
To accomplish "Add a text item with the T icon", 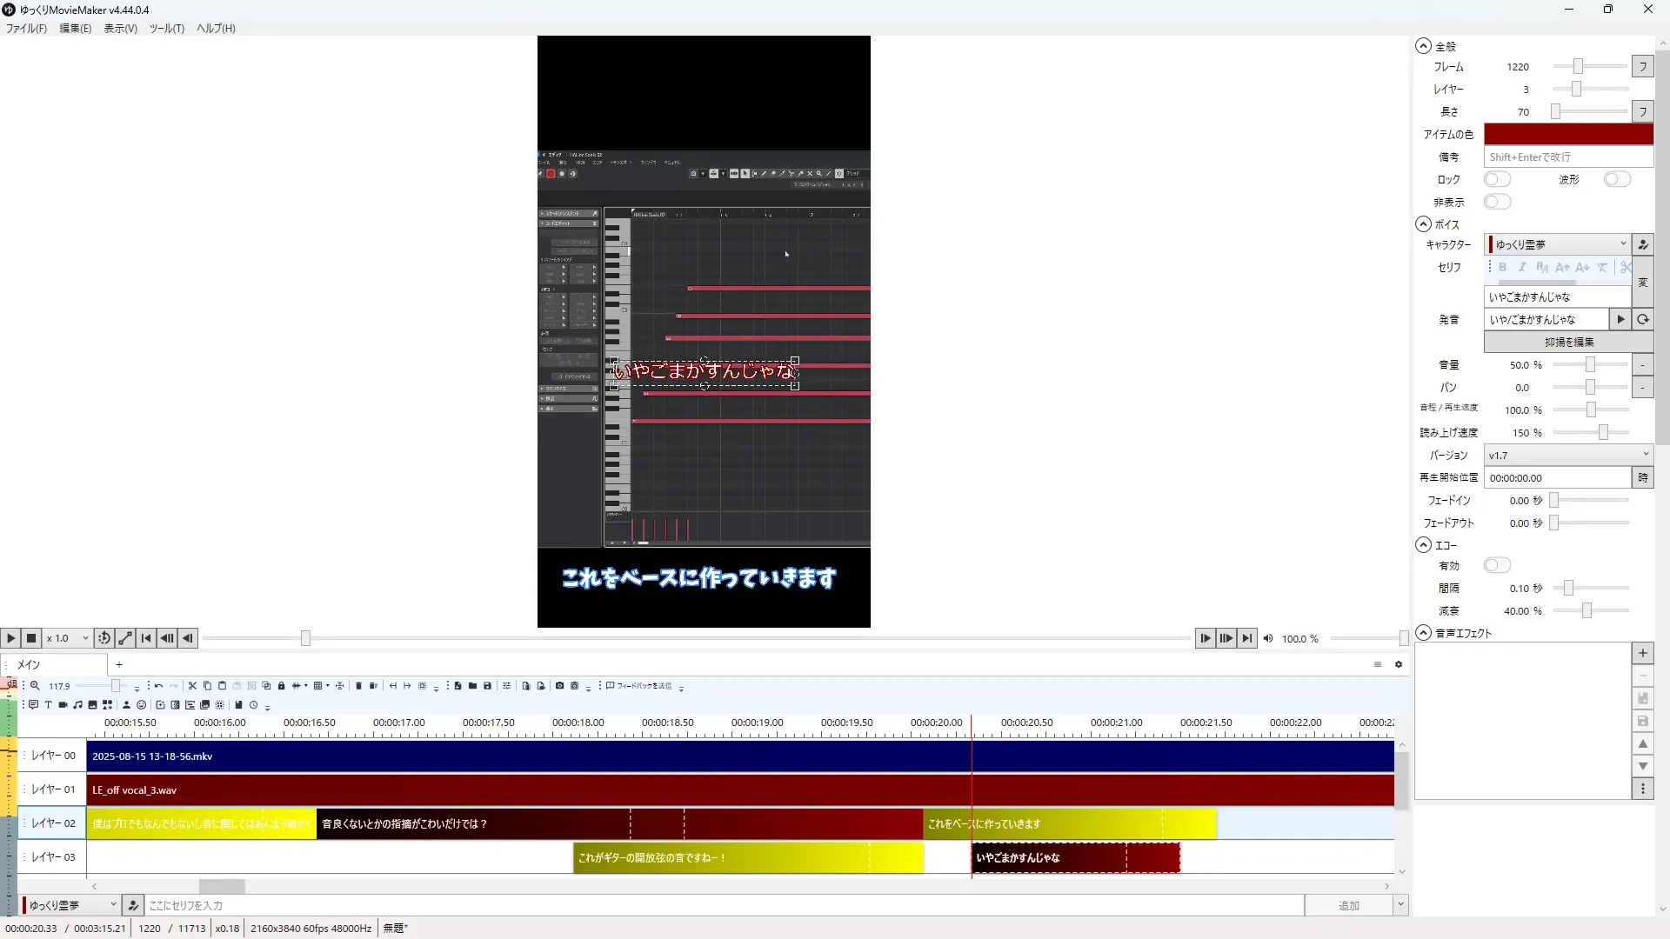I will coord(48,705).
